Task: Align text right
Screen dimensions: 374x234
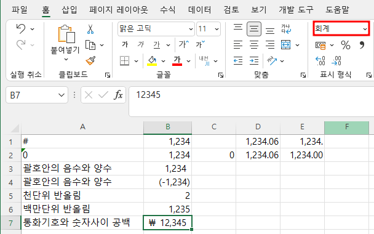Action: pos(270,45)
